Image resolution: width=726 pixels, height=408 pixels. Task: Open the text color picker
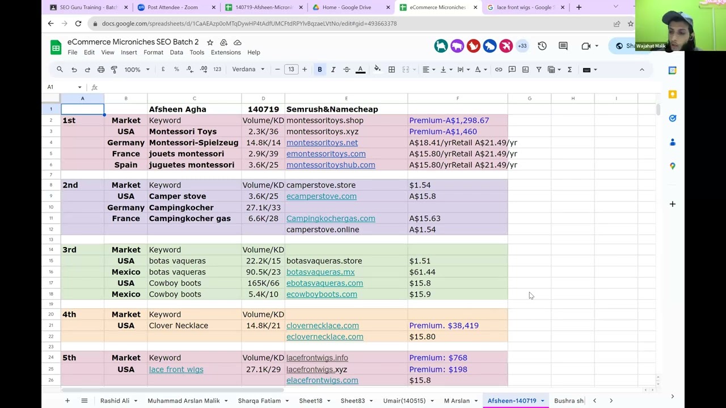pos(360,70)
